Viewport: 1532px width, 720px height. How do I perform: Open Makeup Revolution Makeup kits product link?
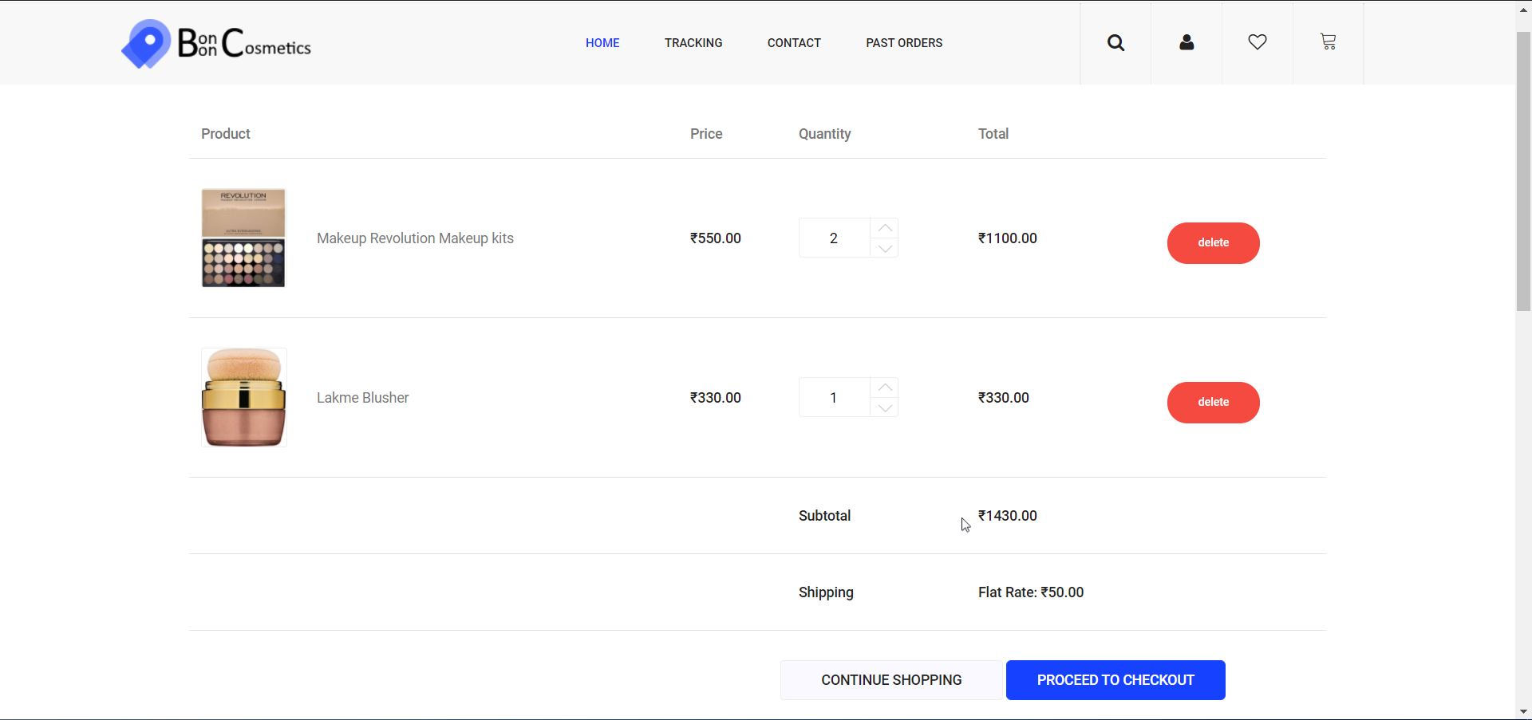pos(415,238)
